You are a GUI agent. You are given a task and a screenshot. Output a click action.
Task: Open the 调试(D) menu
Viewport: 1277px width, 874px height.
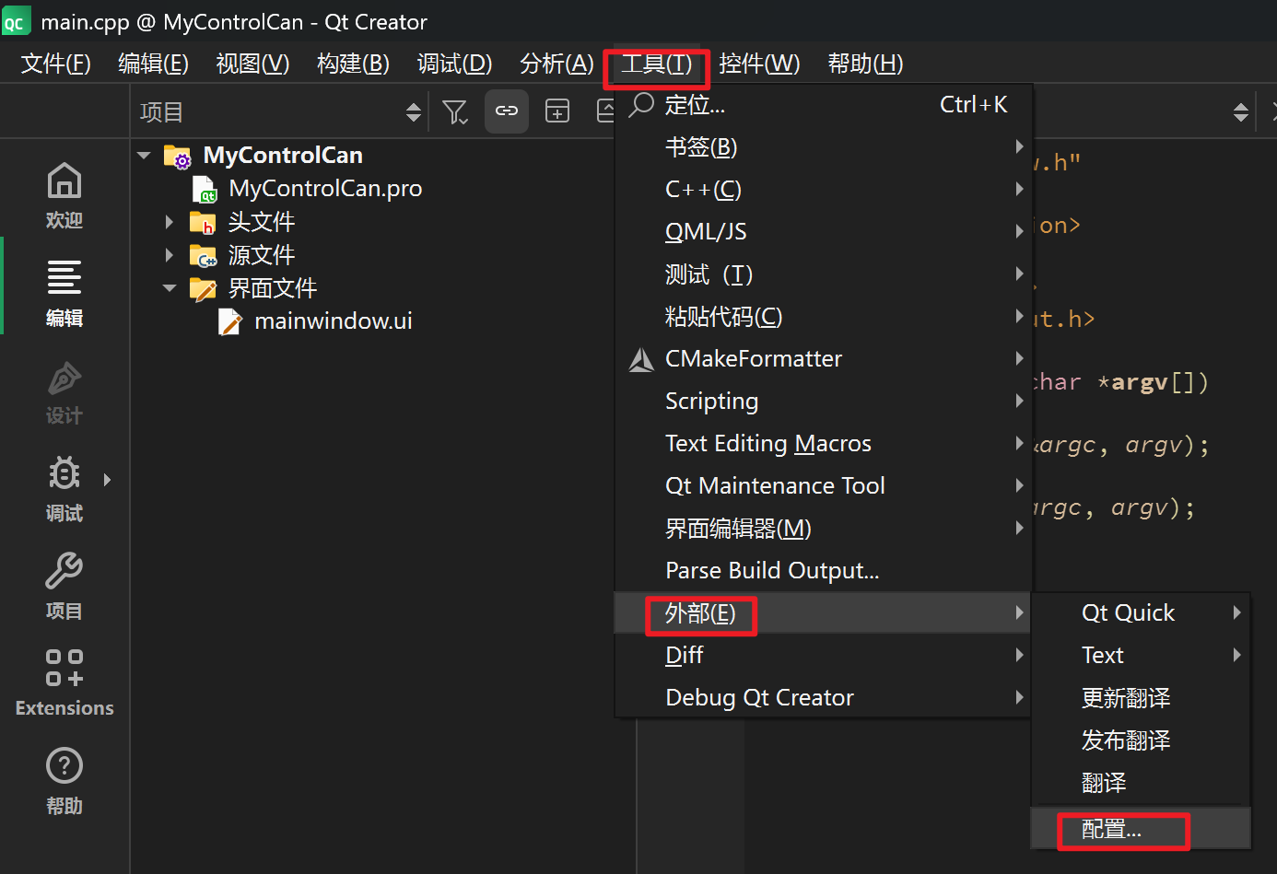click(454, 64)
